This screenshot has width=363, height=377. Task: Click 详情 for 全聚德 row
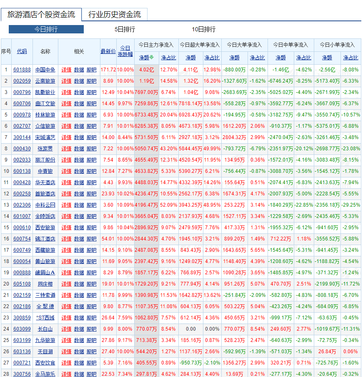(x=66, y=306)
